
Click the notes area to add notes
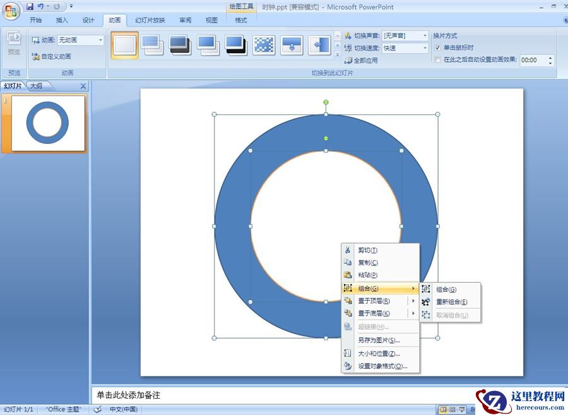pos(283,395)
